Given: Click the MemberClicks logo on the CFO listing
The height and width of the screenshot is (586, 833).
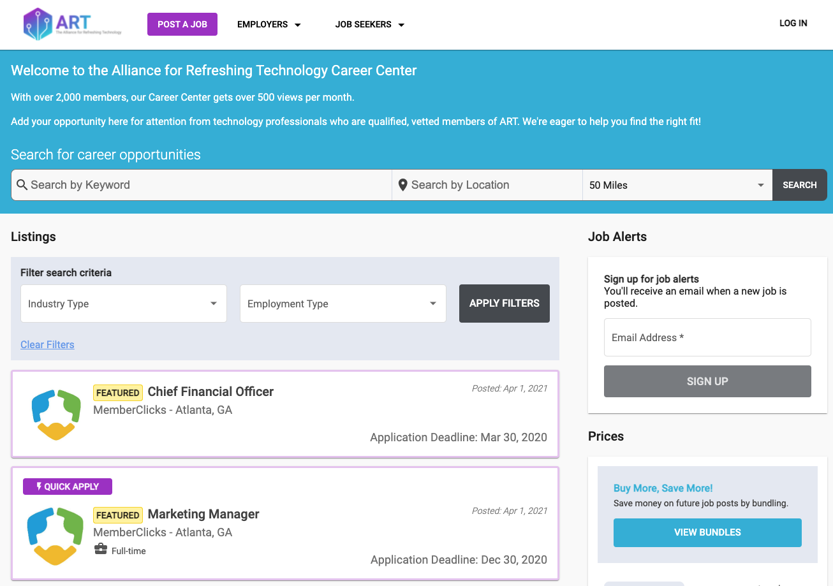Looking at the screenshot, I should click(55, 414).
